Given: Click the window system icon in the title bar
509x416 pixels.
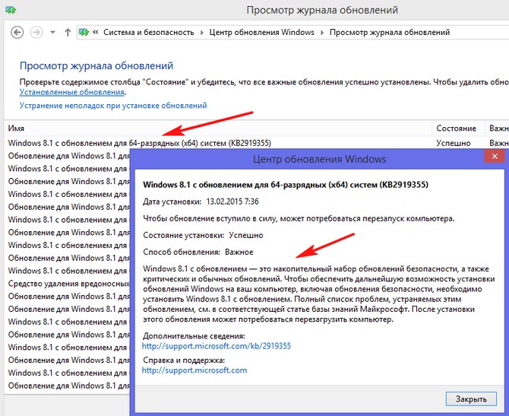Looking at the screenshot, I should [x=8, y=10].
